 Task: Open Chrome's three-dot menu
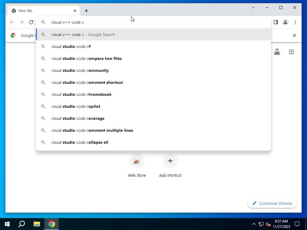pyautogui.click(x=295, y=22)
